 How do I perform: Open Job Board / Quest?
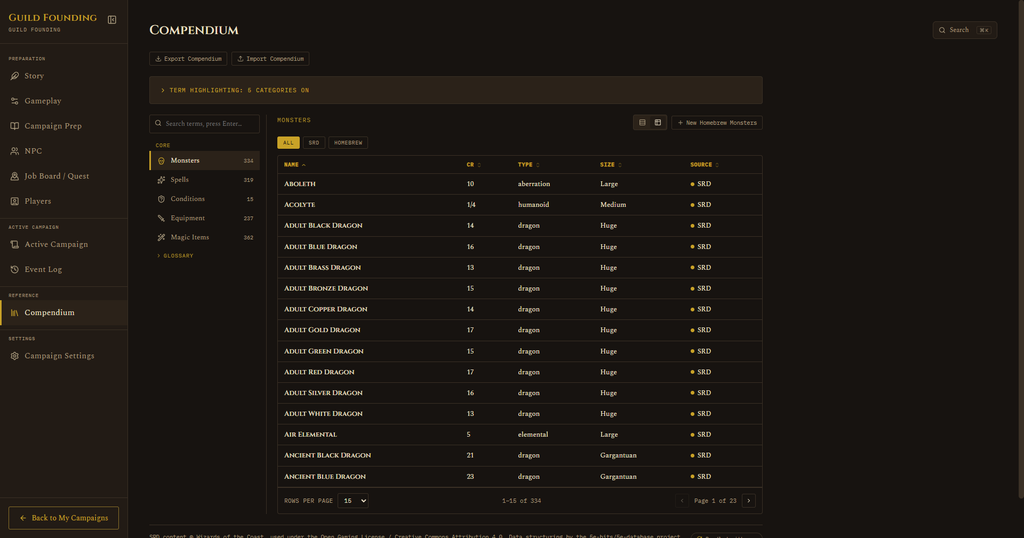[x=63, y=176]
